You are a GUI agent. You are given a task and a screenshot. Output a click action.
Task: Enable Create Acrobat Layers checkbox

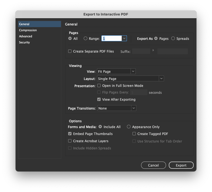[70, 141]
